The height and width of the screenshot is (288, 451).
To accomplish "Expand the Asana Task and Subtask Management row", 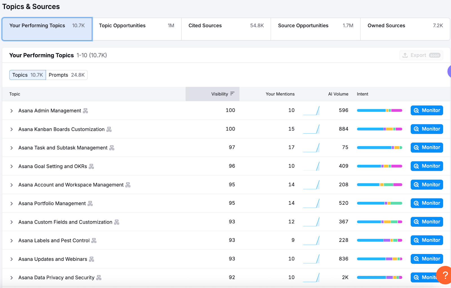I will (x=12, y=148).
